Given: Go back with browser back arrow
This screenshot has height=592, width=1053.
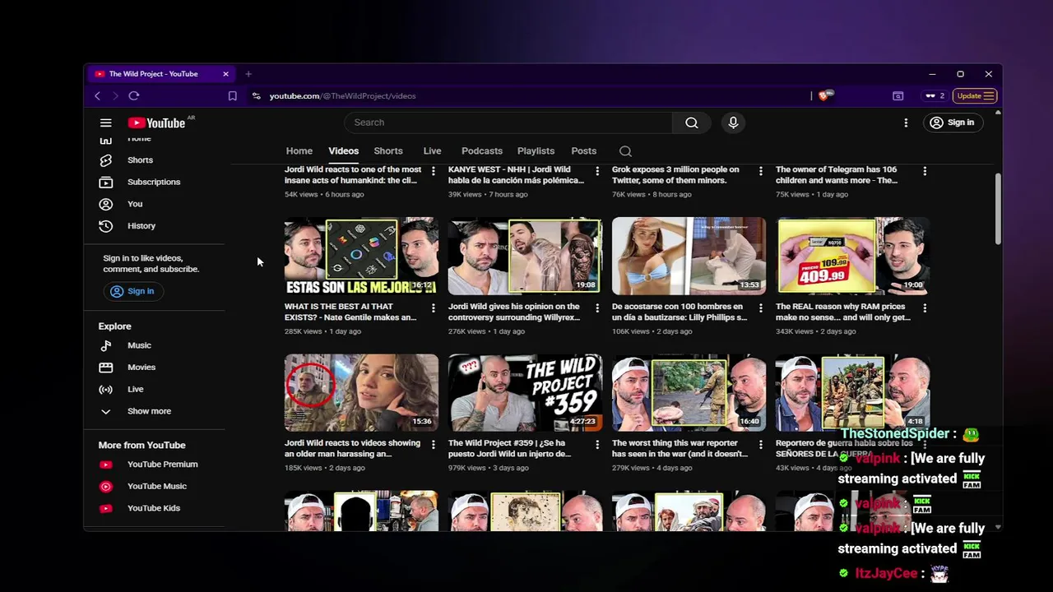Looking at the screenshot, I should pyautogui.click(x=97, y=96).
